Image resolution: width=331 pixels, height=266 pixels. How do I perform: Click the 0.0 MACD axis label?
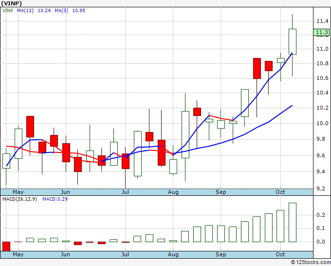coord(321,242)
